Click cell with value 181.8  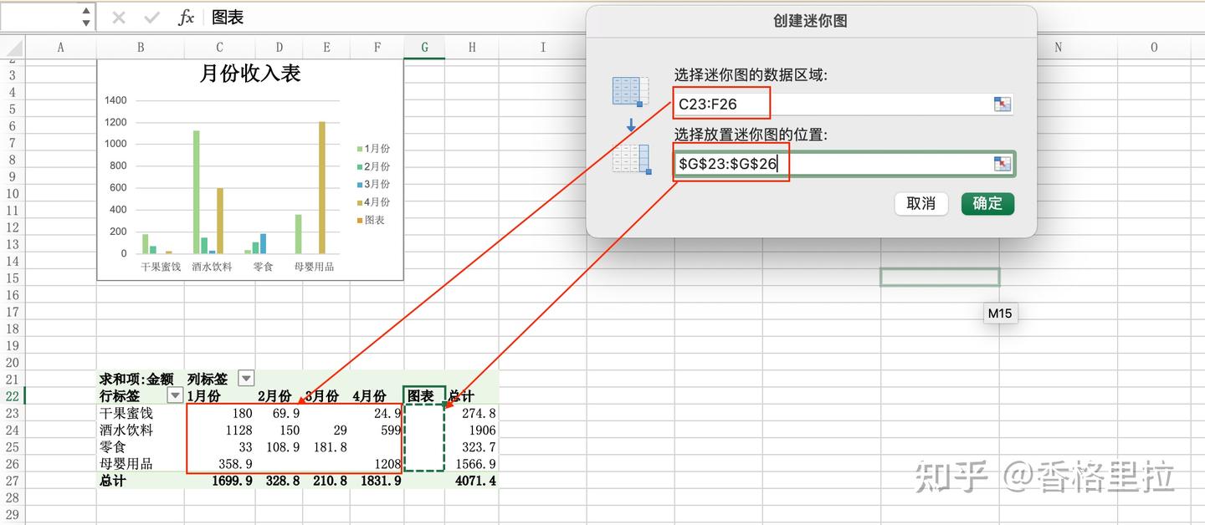[x=327, y=446]
